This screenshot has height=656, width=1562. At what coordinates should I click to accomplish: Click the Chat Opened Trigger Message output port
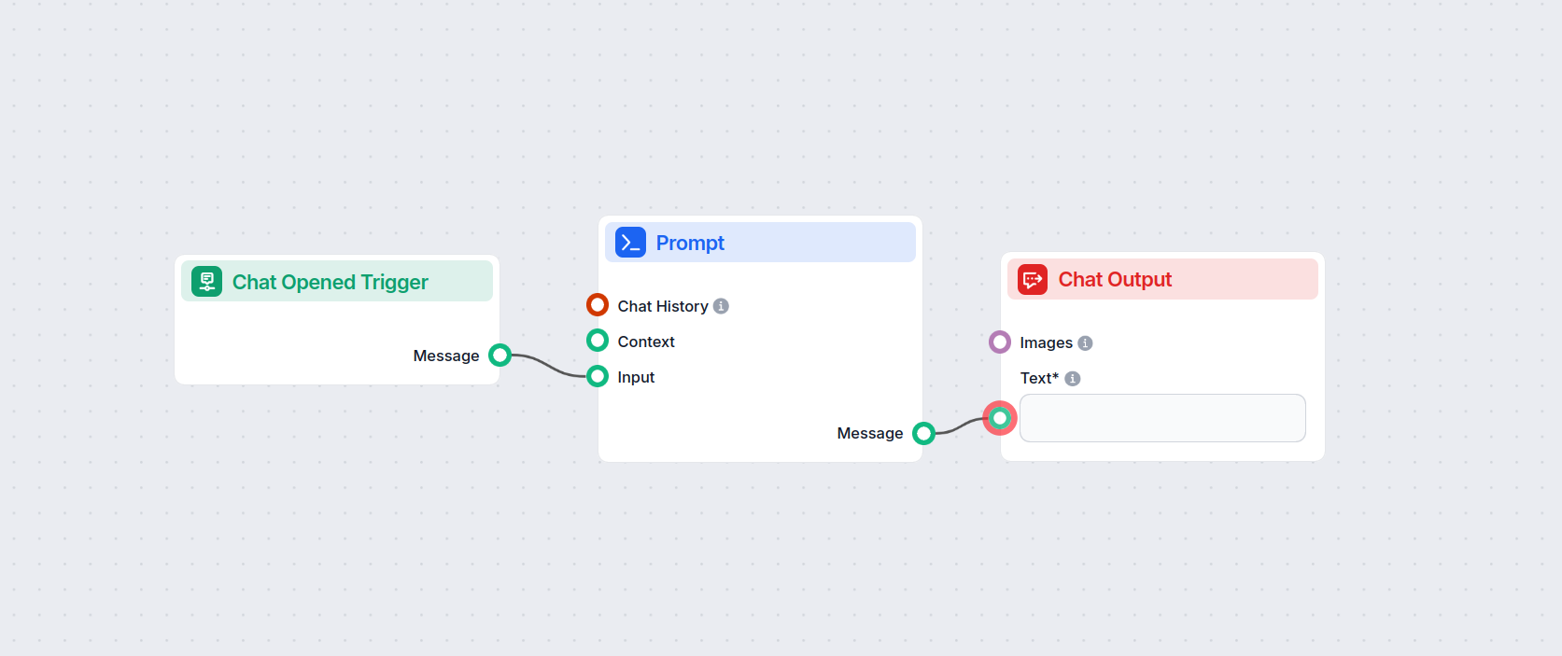click(x=500, y=356)
